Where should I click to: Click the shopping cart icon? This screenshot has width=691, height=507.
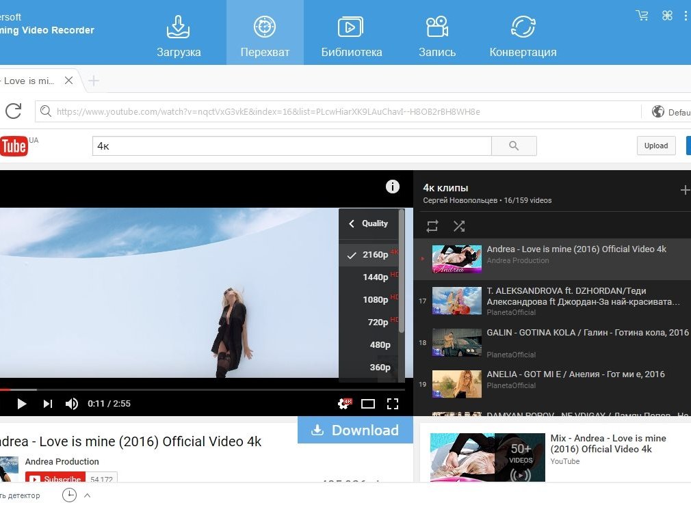click(x=642, y=16)
